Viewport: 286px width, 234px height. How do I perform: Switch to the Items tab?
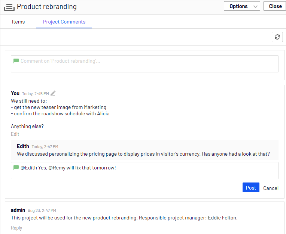[x=18, y=22]
